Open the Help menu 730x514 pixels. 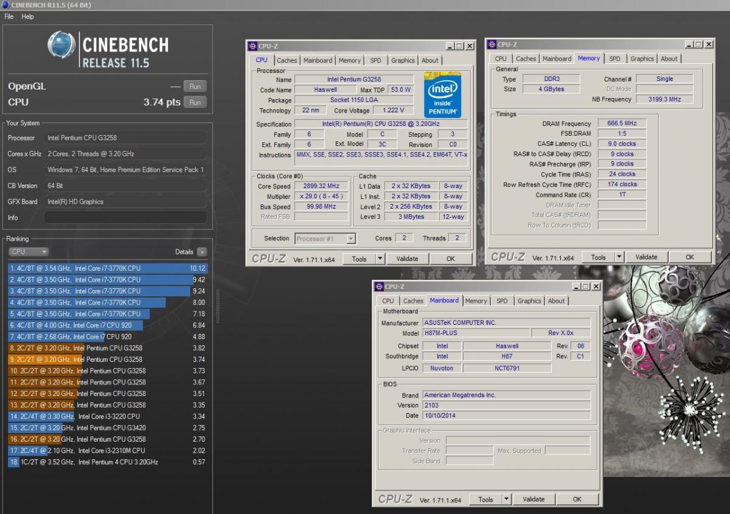[x=28, y=16]
